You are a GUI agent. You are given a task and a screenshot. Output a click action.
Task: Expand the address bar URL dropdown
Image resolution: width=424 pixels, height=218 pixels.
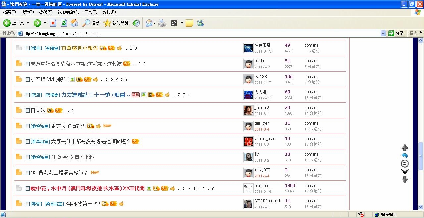[383, 33]
